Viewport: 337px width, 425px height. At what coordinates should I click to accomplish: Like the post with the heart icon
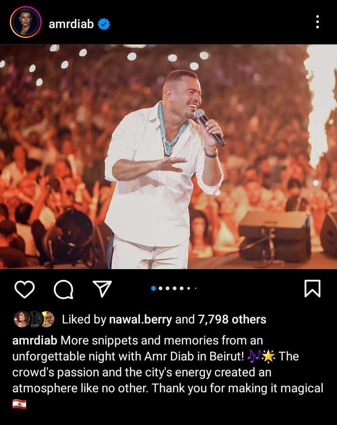pyautogui.click(x=24, y=289)
